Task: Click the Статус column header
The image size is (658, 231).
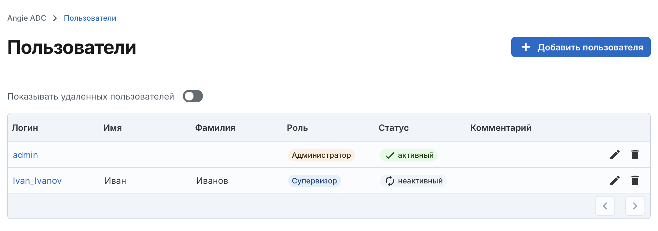Action: coord(394,128)
